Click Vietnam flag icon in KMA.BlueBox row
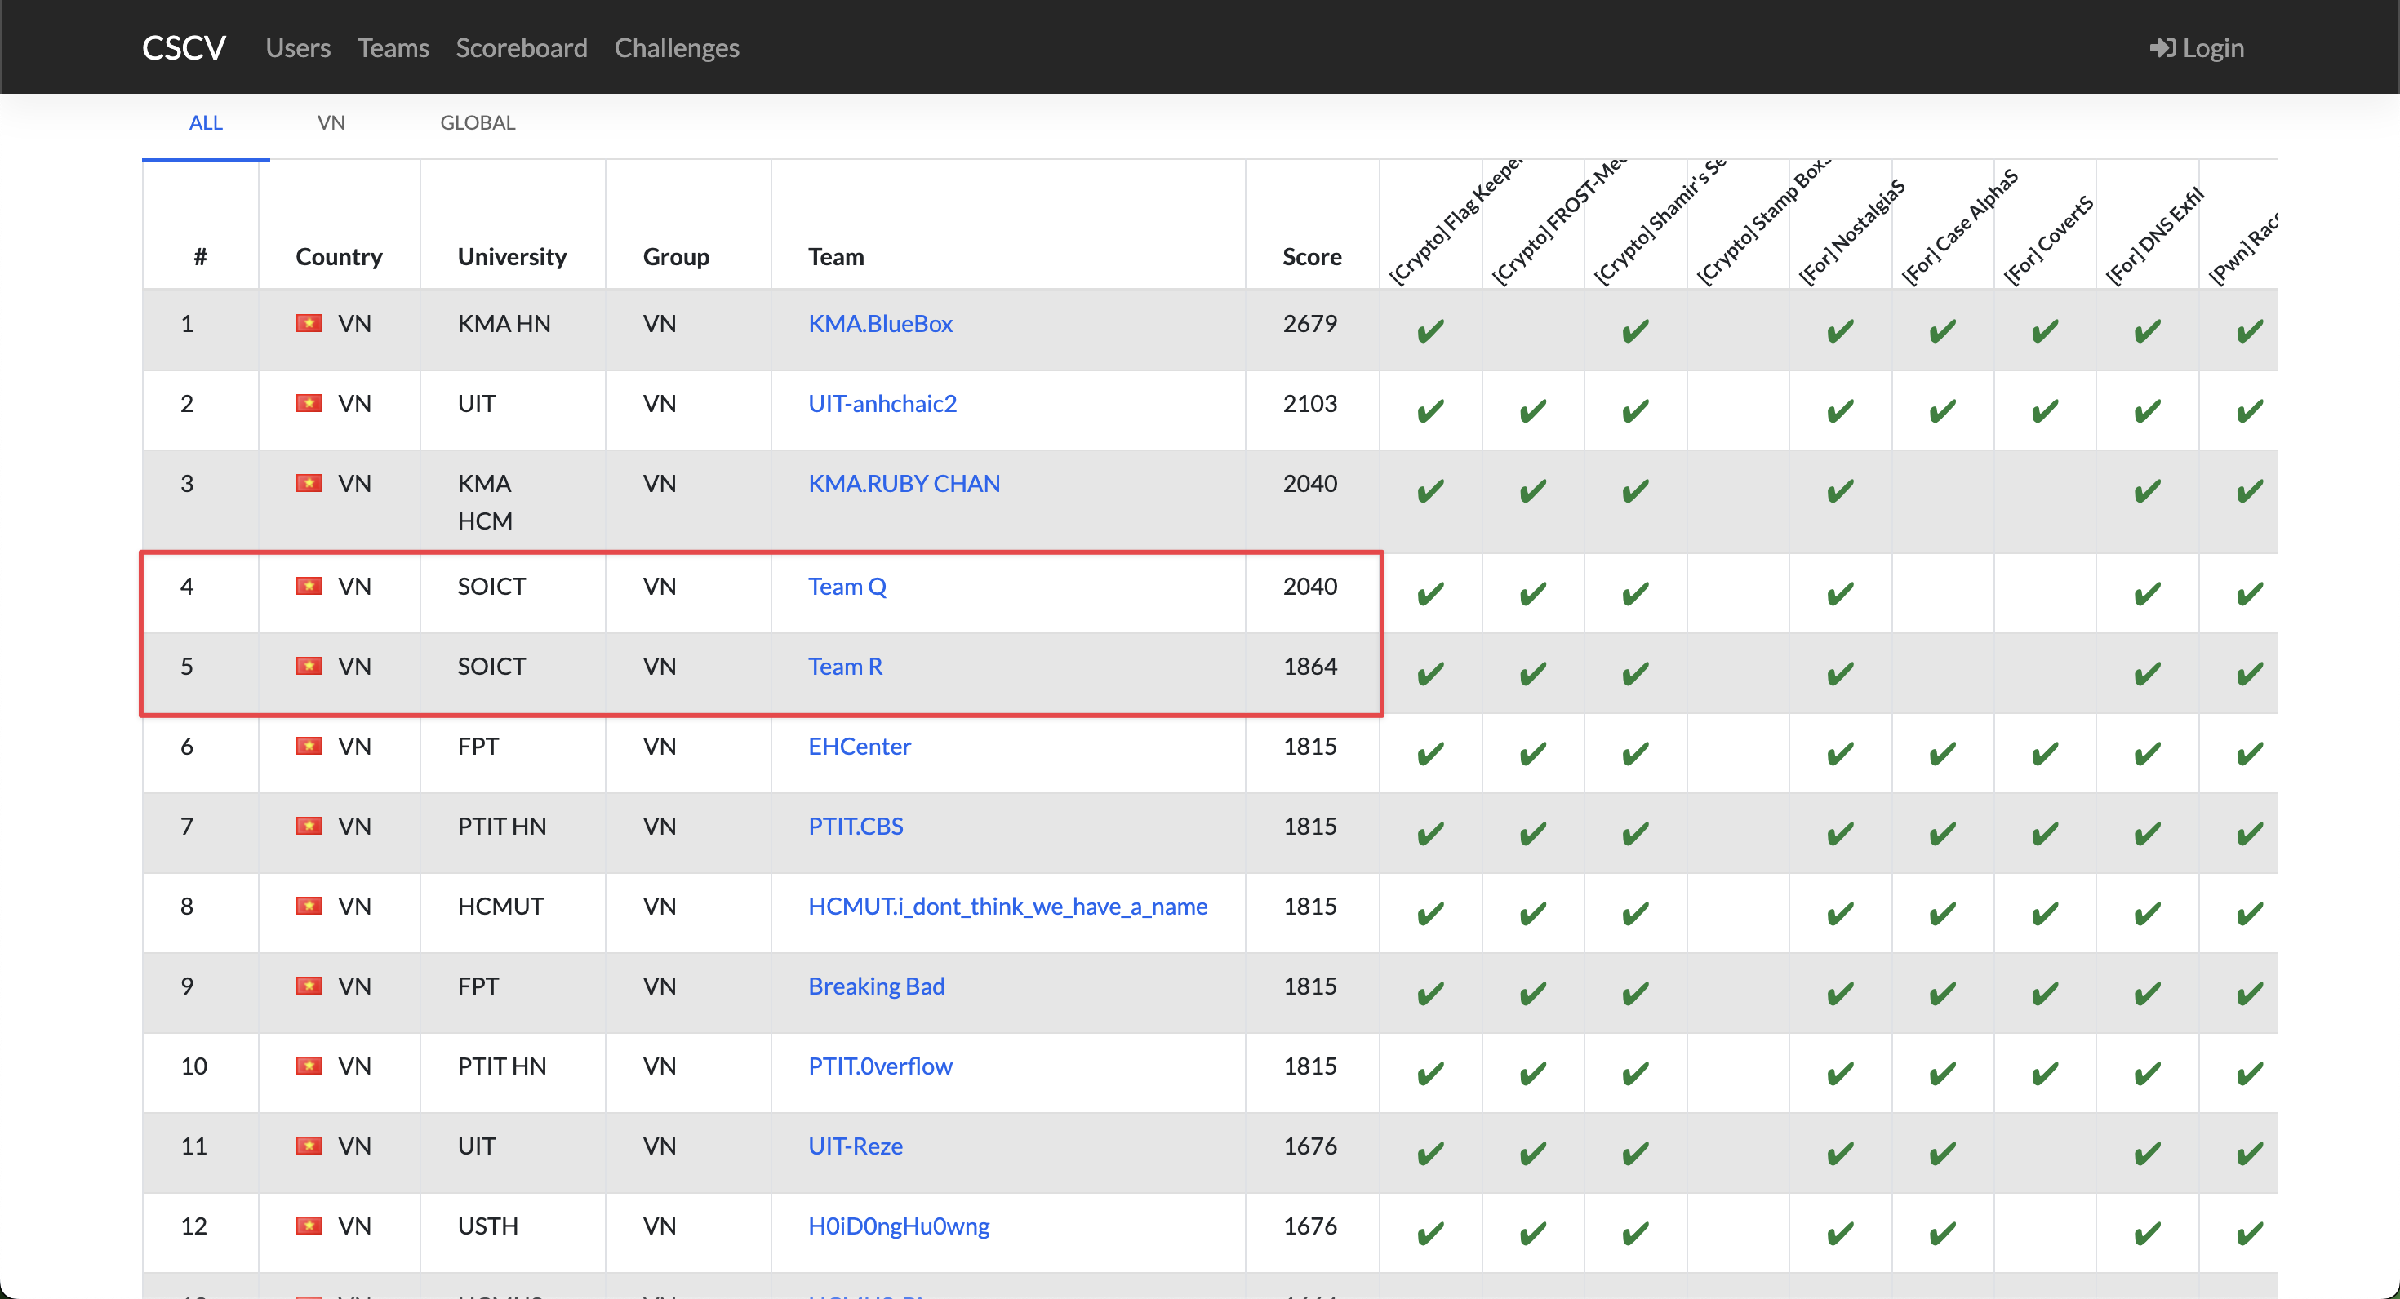The image size is (2400, 1299). click(309, 323)
